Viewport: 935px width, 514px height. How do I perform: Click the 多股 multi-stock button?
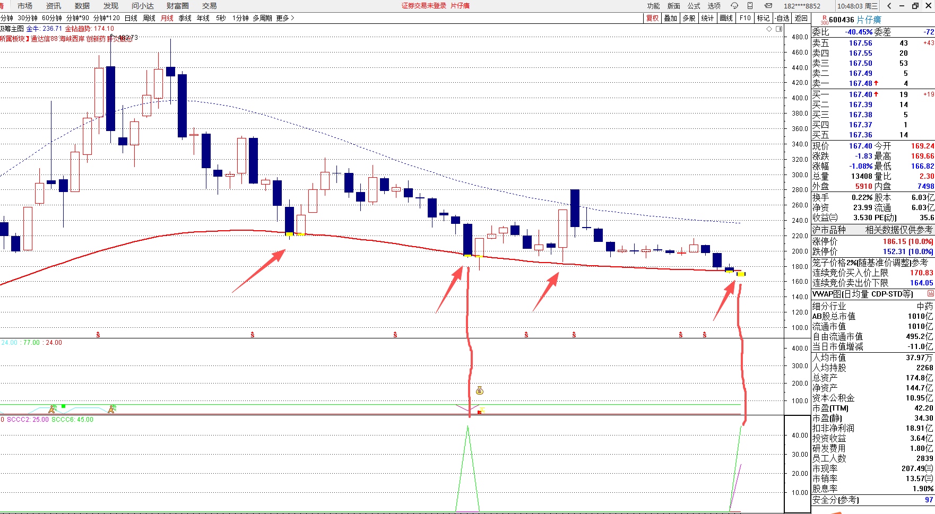[x=689, y=18]
